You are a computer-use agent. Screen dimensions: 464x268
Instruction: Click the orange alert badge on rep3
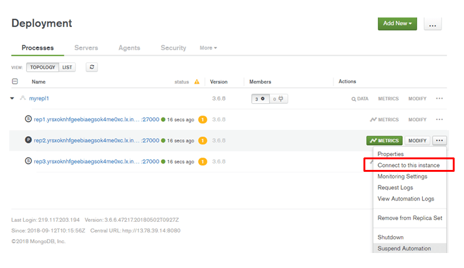(x=203, y=162)
